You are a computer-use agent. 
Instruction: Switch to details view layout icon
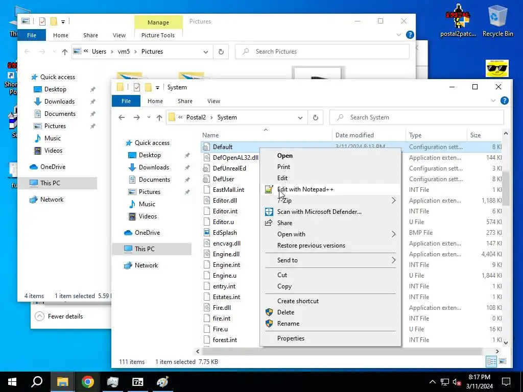tap(491, 362)
